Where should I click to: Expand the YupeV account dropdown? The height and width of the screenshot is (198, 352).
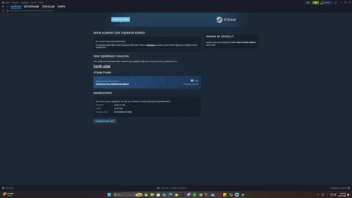click(328, 2)
